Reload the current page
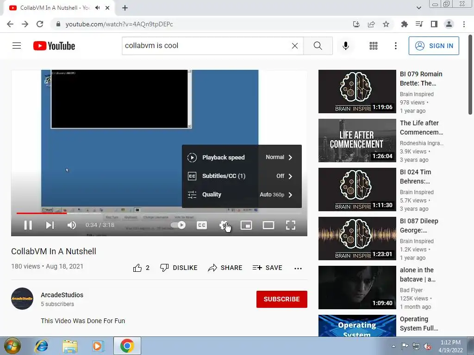Image resolution: width=474 pixels, height=355 pixels. tap(40, 24)
